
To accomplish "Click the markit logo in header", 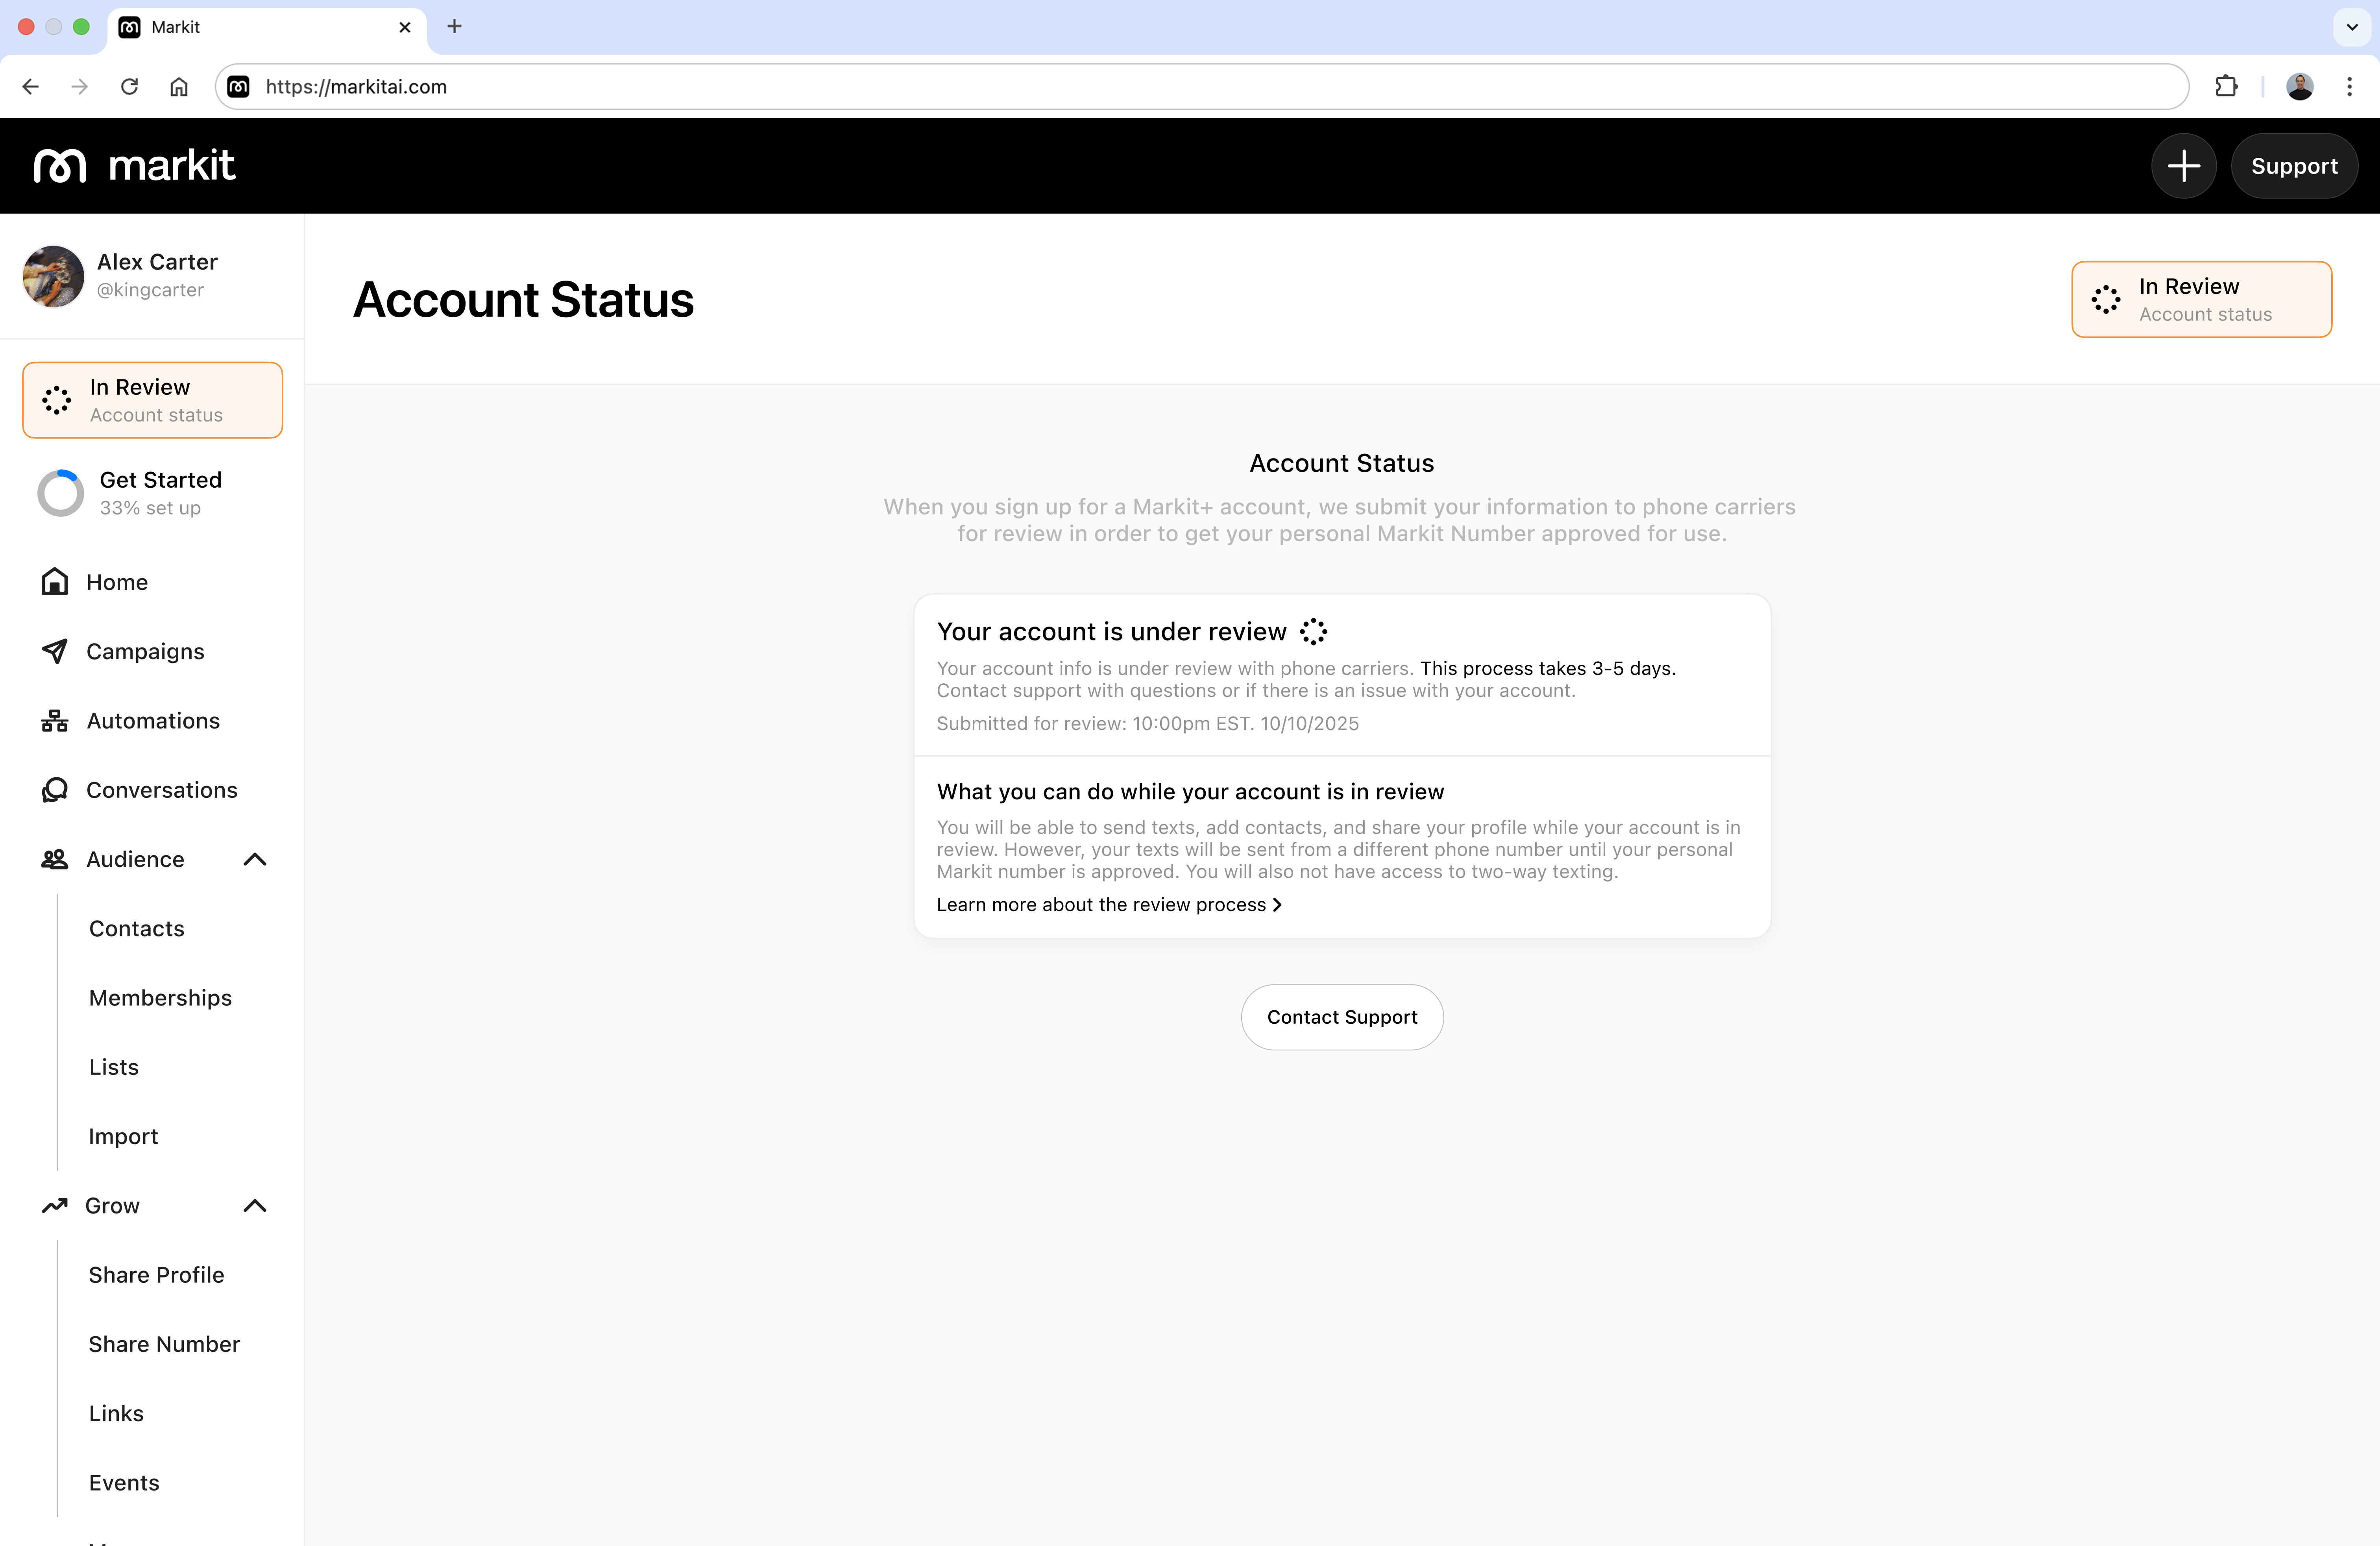I will [135, 166].
